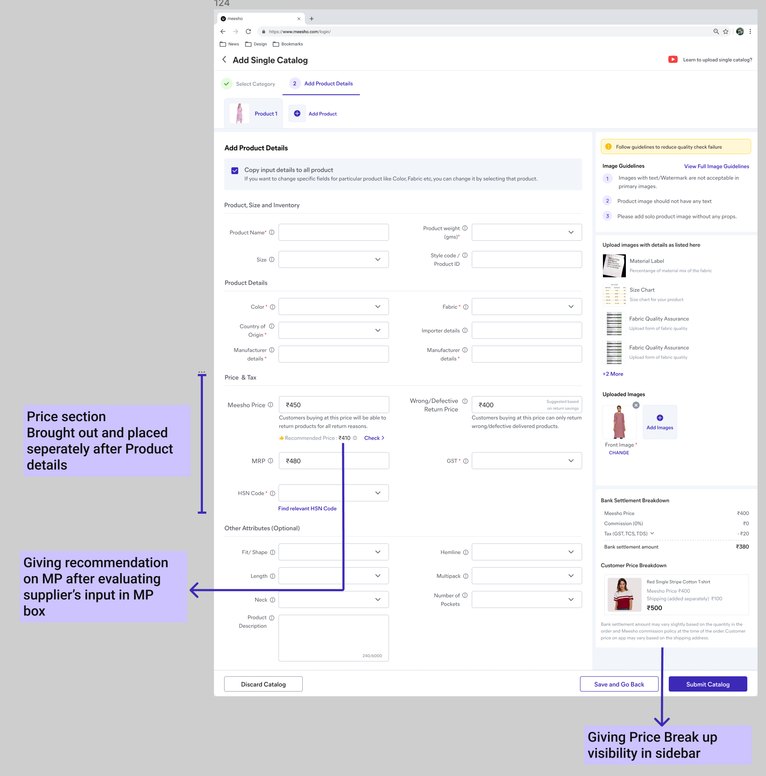Expand the Tax (GST, TCS, TDS) breakdown
Viewport: 766px width, 776px height.
652,533
